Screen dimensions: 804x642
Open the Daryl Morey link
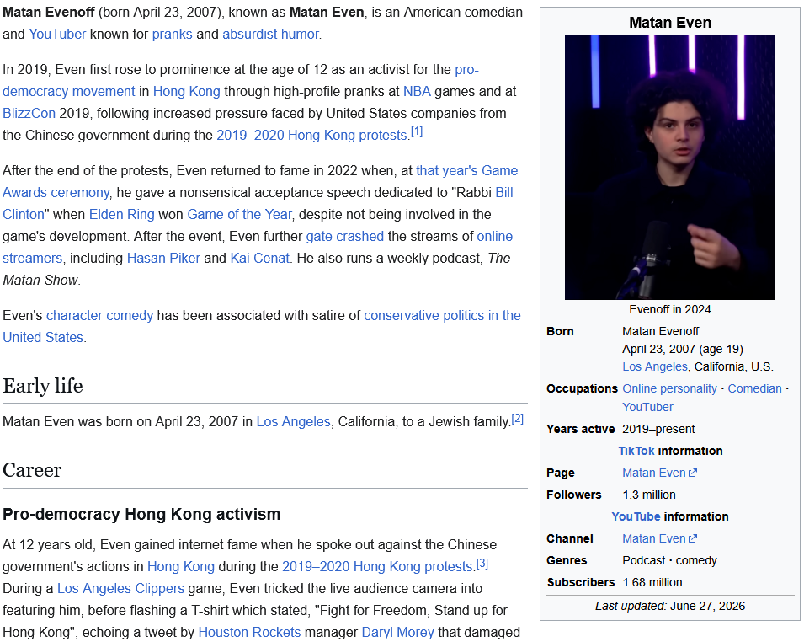point(397,632)
